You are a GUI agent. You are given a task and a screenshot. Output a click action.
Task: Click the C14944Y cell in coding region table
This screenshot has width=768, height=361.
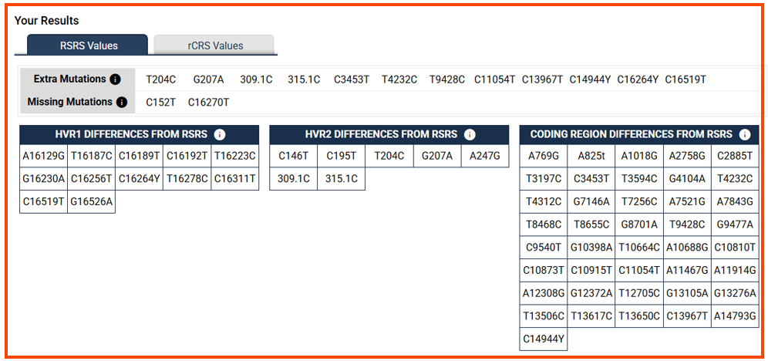point(543,339)
